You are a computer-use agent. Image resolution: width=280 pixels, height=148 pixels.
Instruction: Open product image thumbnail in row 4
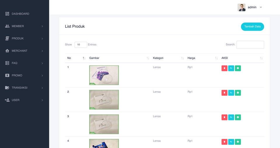point(104,144)
